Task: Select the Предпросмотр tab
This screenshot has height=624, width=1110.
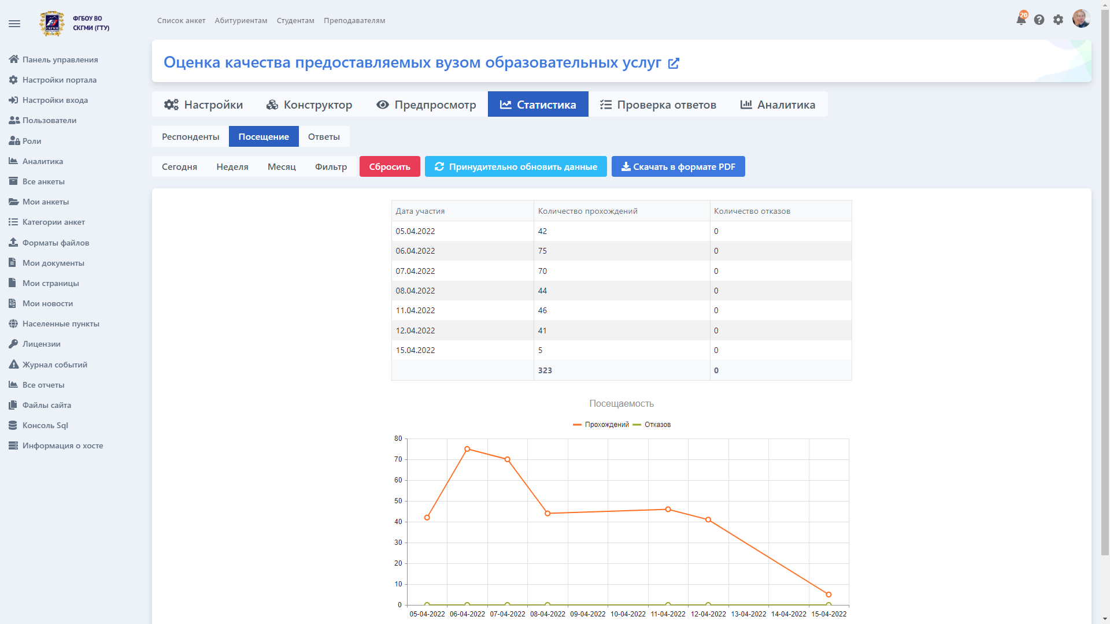Action: (x=427, y=105)
